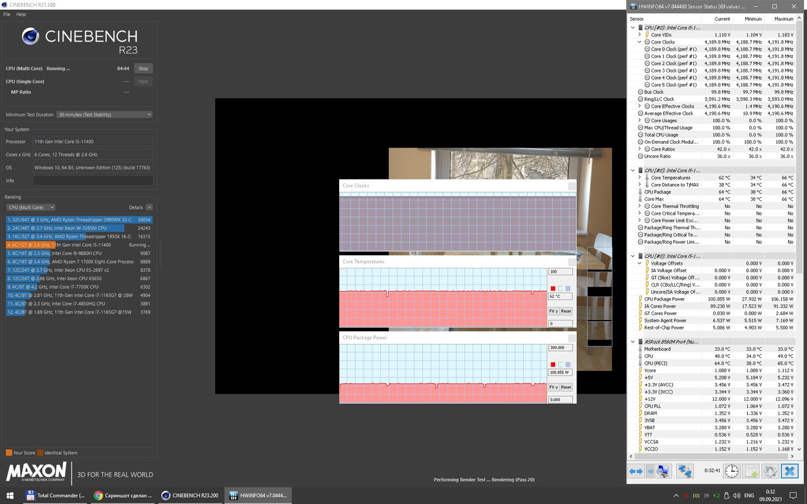Click HWiNFO sensor search monitor icon
807x504 pixels.
(662, 471)
